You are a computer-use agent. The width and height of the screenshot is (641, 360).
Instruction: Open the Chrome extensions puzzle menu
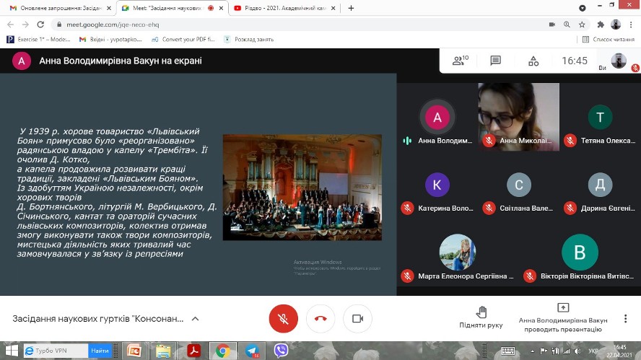click(x=601, y=24)
